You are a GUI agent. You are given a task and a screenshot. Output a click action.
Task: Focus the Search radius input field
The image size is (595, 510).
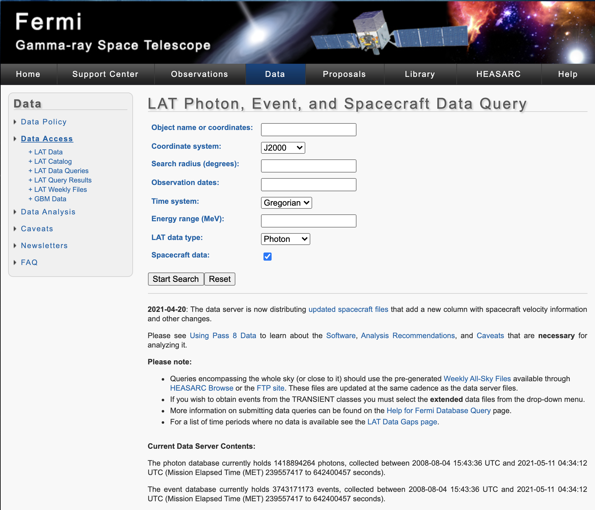308,166
